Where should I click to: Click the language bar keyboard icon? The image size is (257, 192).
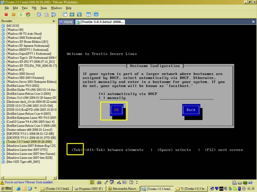[x=99, y=182]
